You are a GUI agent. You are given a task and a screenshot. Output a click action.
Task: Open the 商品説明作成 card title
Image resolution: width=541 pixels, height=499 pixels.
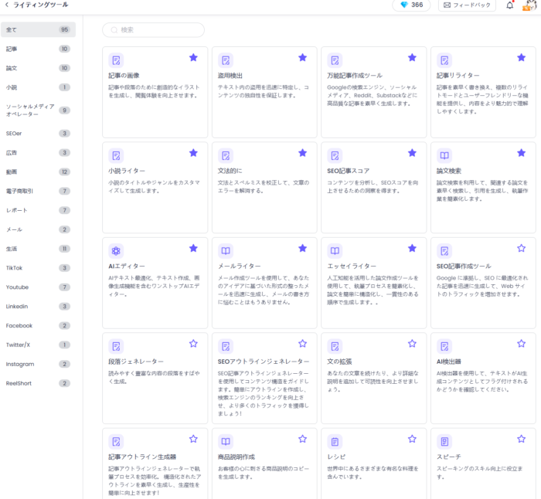(x=236, y=457)
